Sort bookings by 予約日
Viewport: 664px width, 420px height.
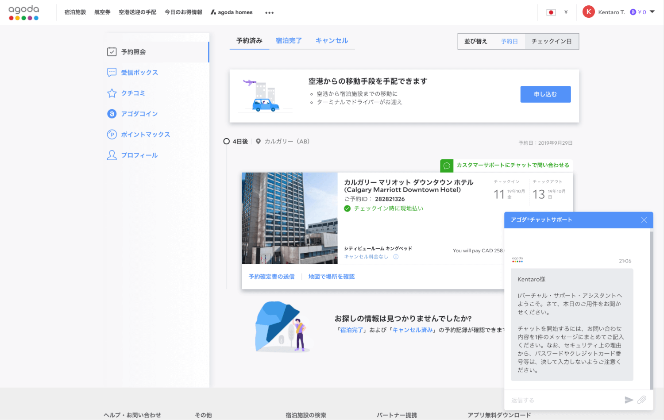(509, 41)
